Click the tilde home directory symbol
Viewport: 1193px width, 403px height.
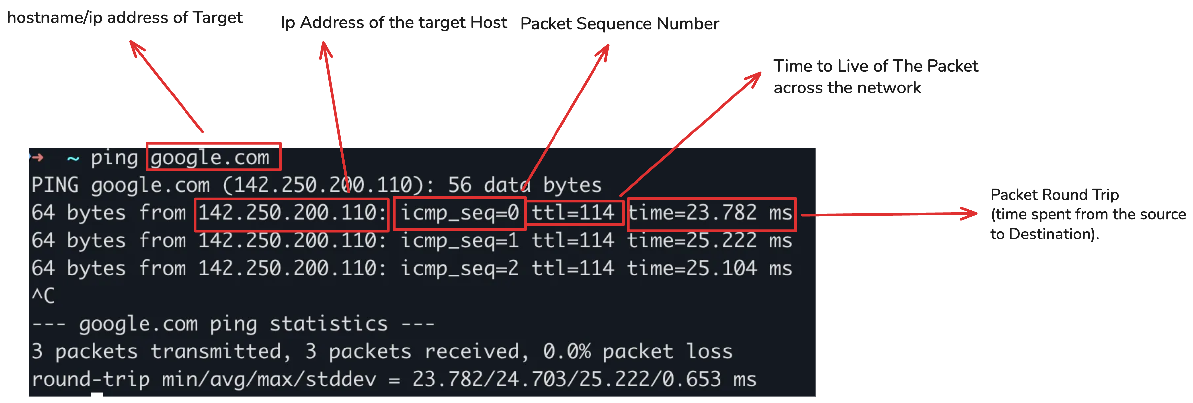coord(73,159)
